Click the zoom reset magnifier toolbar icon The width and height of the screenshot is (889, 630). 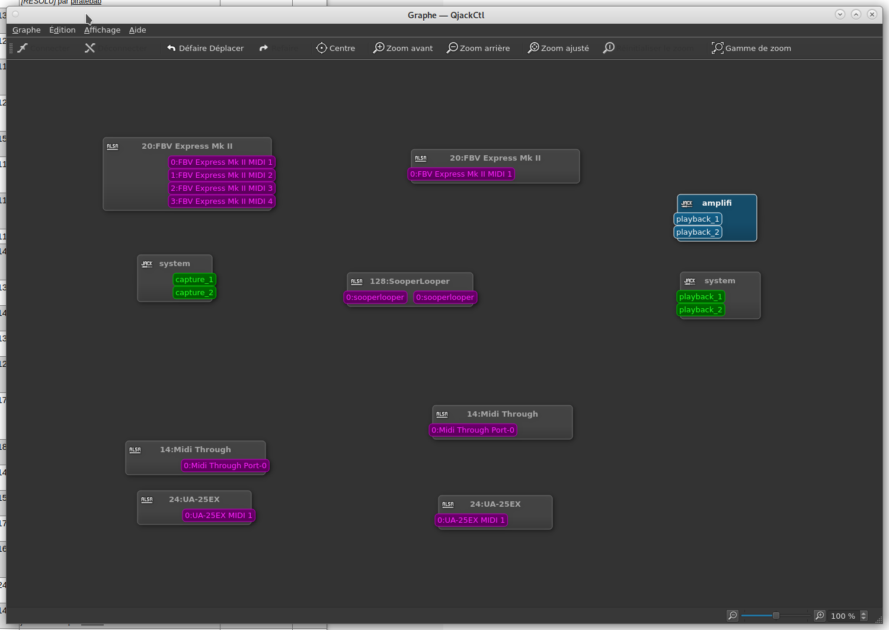(x=609, y=48)
